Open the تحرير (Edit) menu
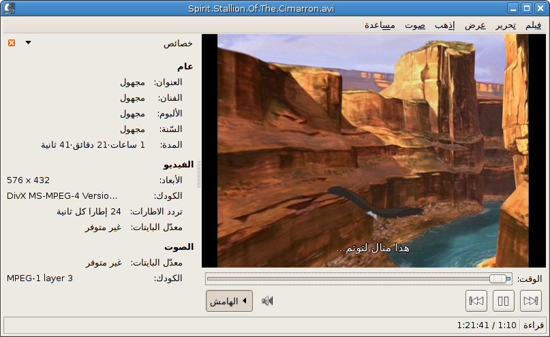This screenshot has height=337, width=550. 505,25
